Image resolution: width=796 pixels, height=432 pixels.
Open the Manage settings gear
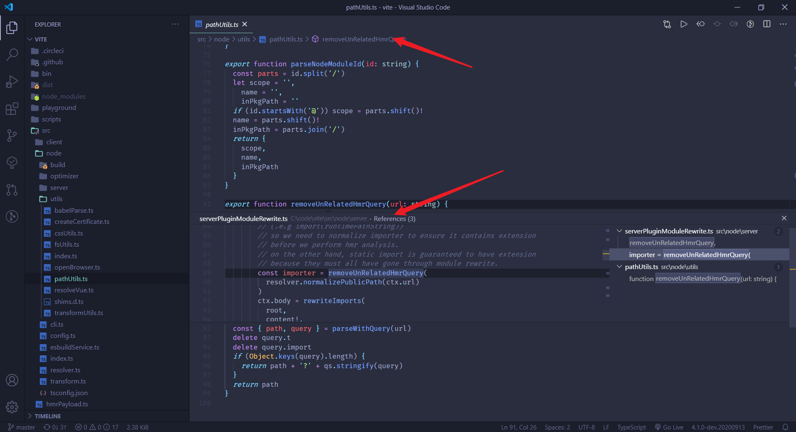pyautogui.click(x=12, y=408)
